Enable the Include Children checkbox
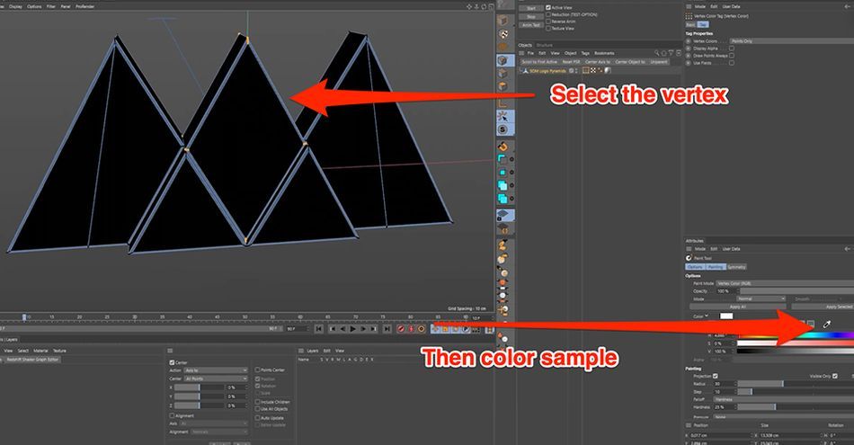Viewport: 854px width, 445px height. [258, 402]
